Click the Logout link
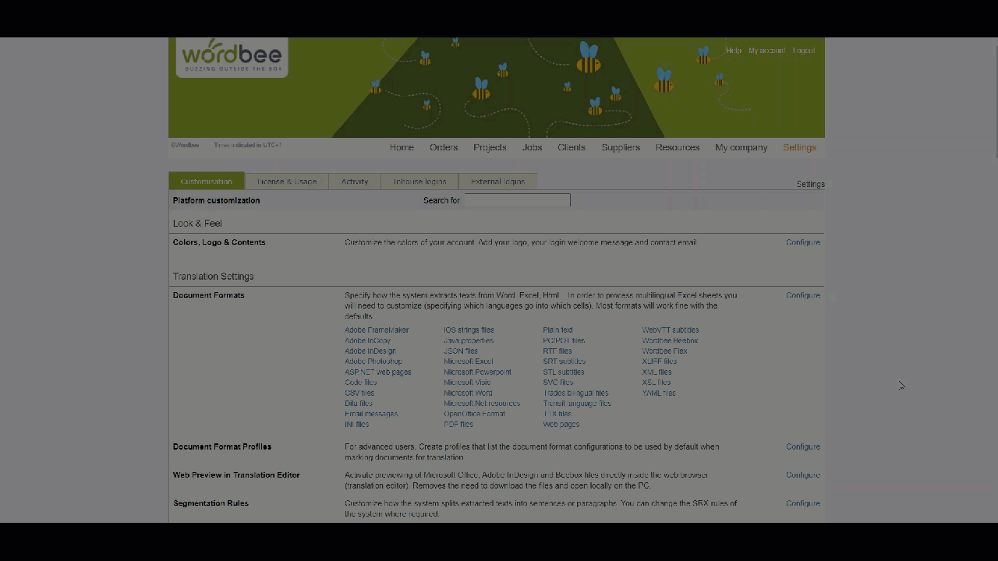The width and height of the screenshot is (998, 561). pyautogui.click(x=804, y=51)
